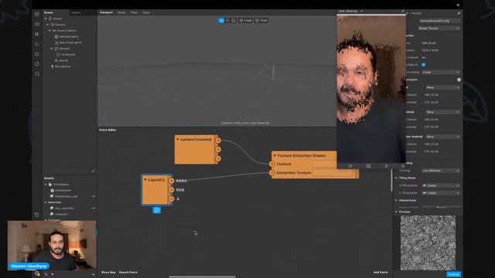495x278 pixels.
Task: Open the Linear encoding dropdown
Action: coord(441,72)
